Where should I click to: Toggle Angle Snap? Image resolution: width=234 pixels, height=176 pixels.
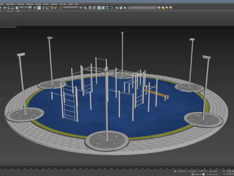coord(48,8)
